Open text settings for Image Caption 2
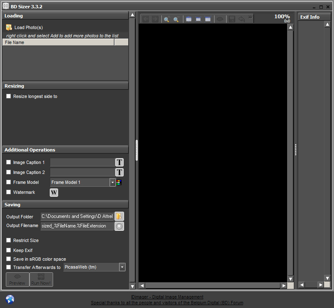This screenshot has width=334, height=308. pos(119,172)
